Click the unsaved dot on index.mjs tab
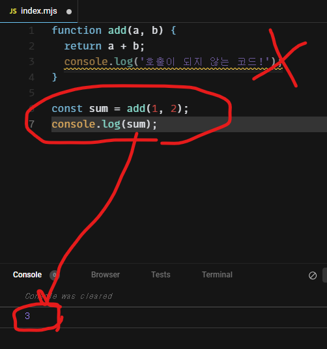 (69, 12)
